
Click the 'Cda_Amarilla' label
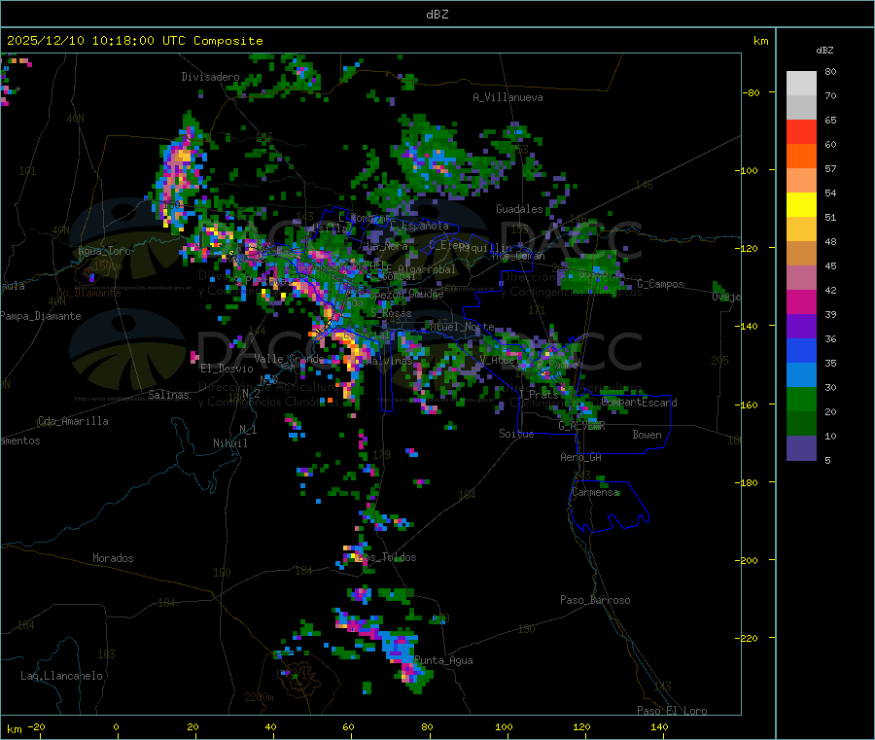(73, 421)
